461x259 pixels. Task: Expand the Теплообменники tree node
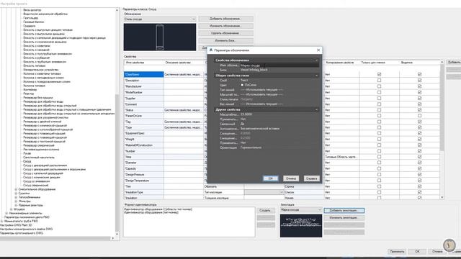click(x=16, y=197)
